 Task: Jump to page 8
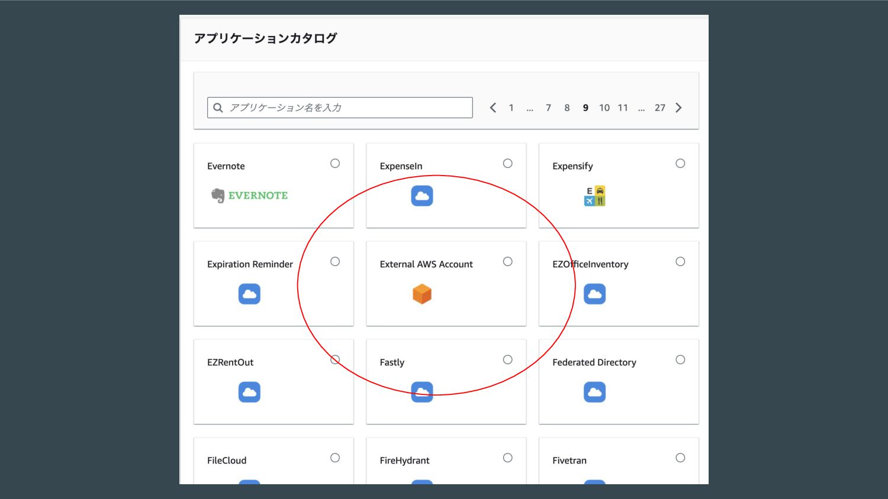tap(567, 108)
